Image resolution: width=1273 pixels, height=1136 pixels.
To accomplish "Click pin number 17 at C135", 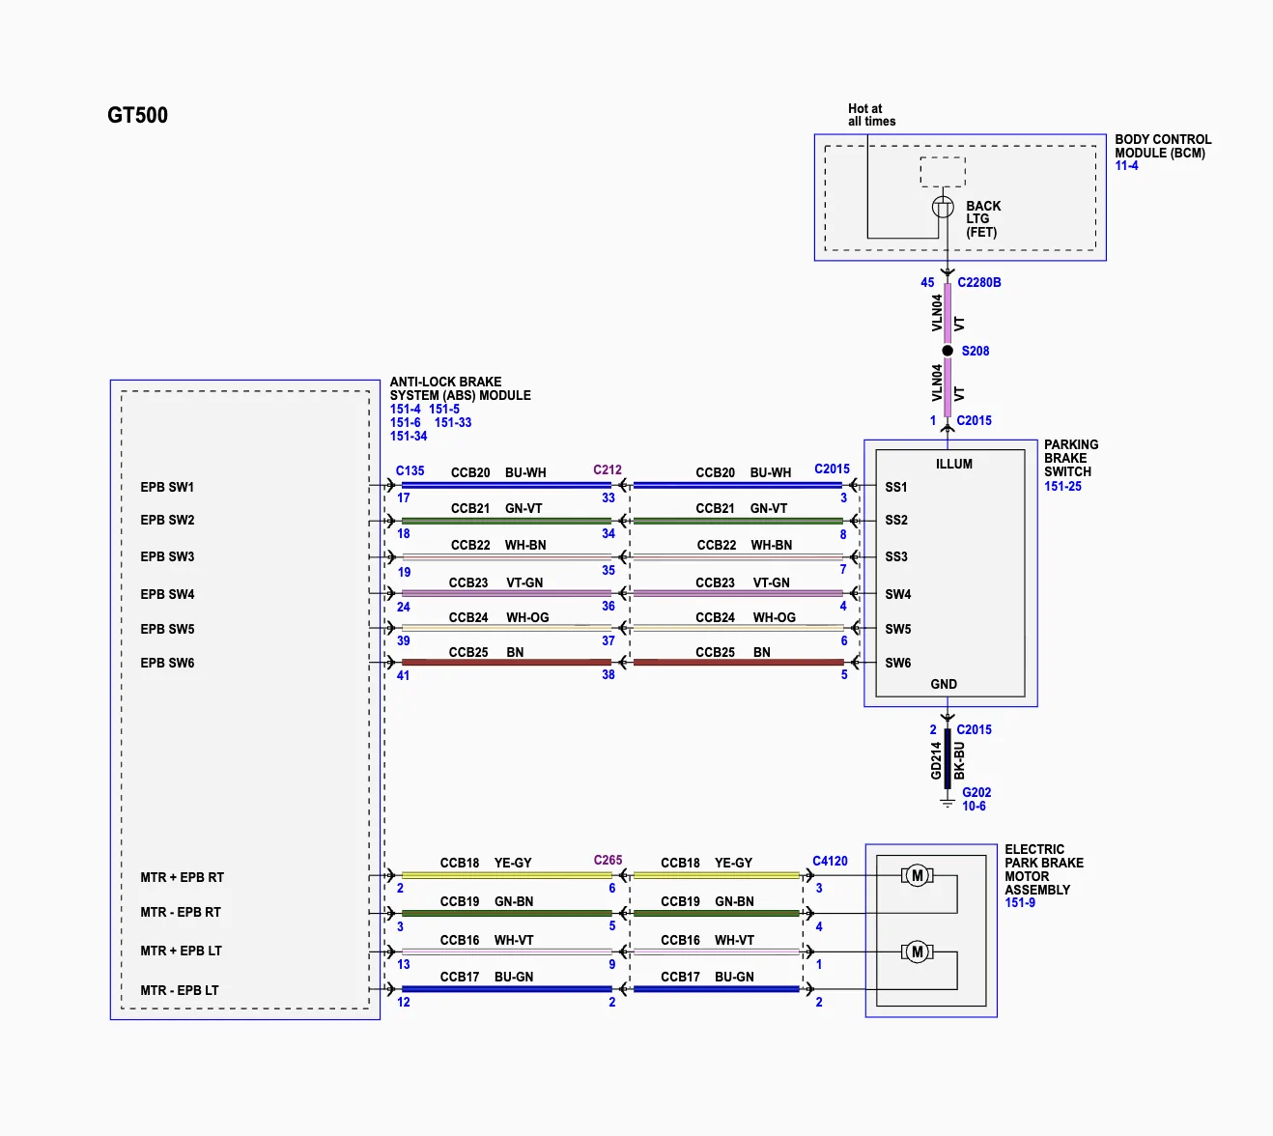I will click(x=404, y=498).
